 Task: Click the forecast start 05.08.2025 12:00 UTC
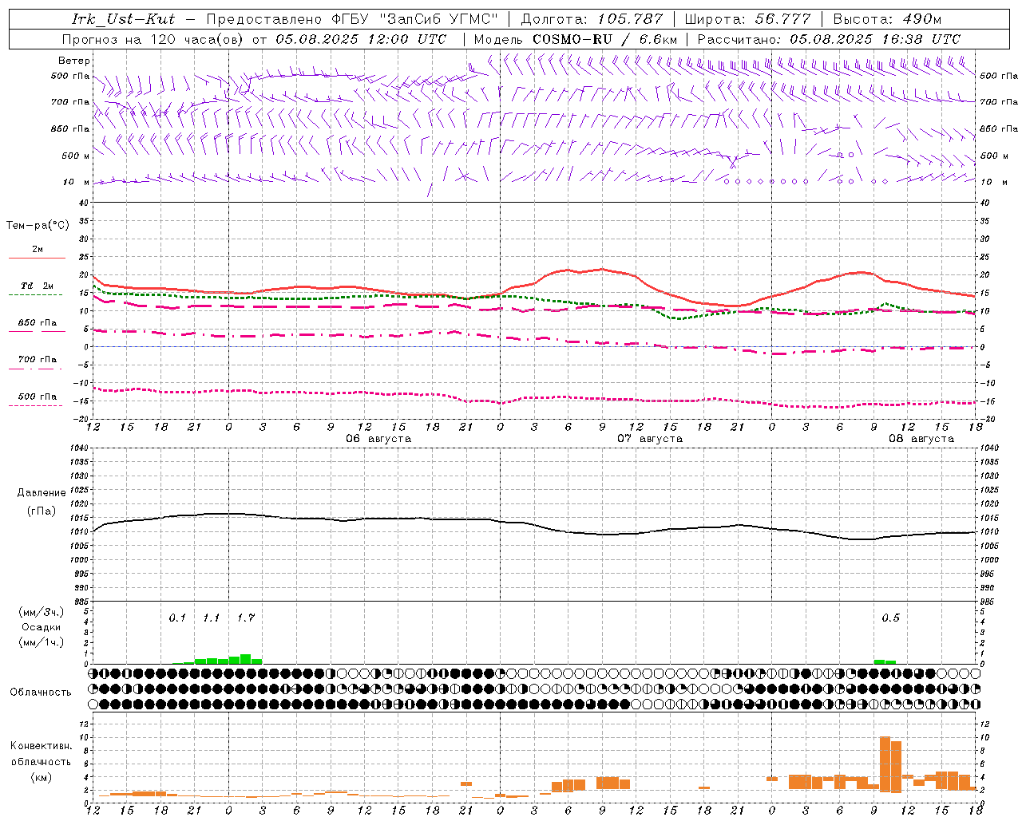[x=361, y=39]
